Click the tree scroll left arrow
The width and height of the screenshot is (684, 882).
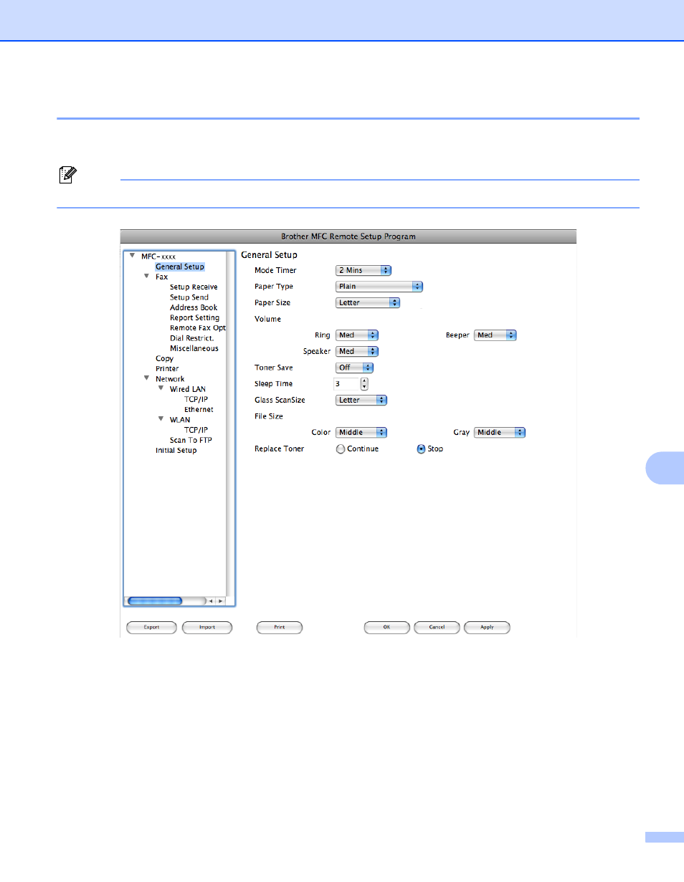click(x=212, y=600)
